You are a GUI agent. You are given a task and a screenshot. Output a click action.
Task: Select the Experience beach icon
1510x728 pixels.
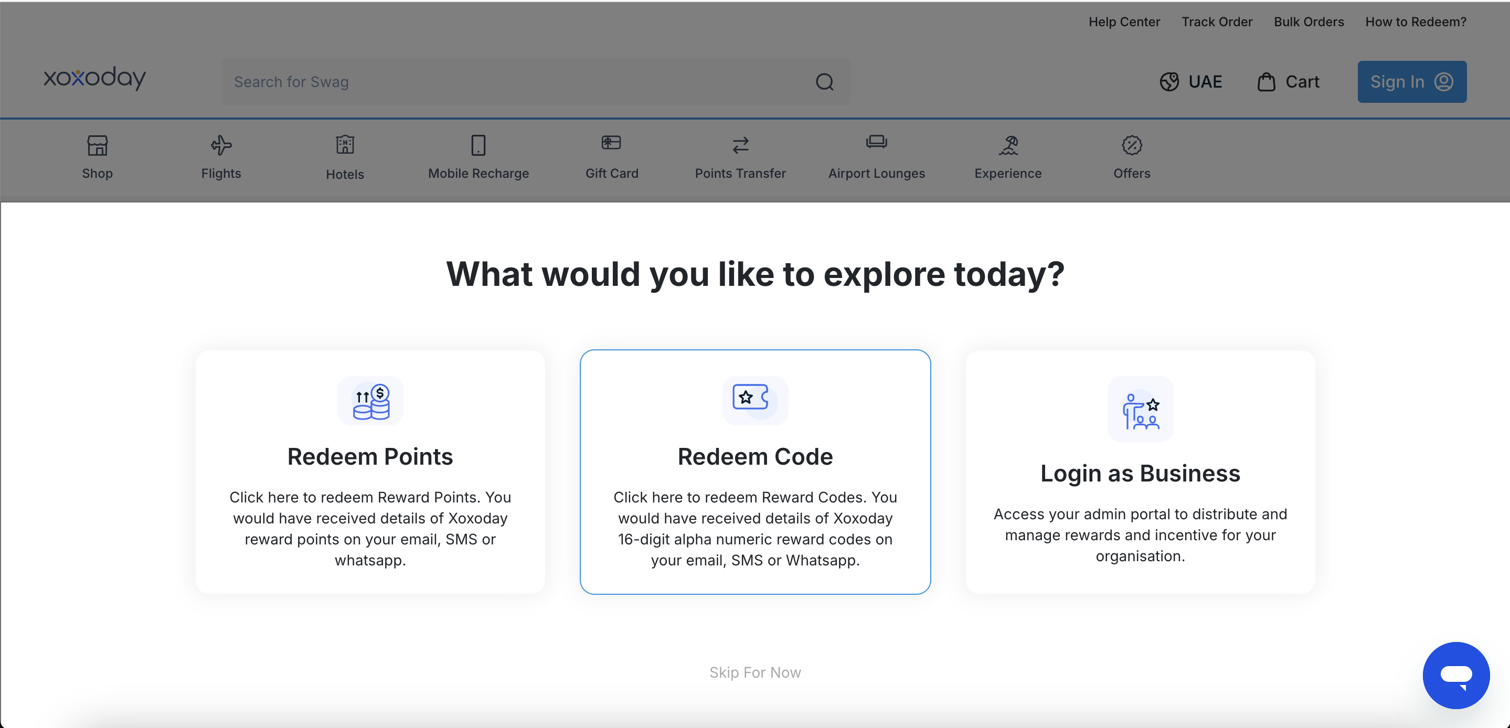click(1008, 145)
